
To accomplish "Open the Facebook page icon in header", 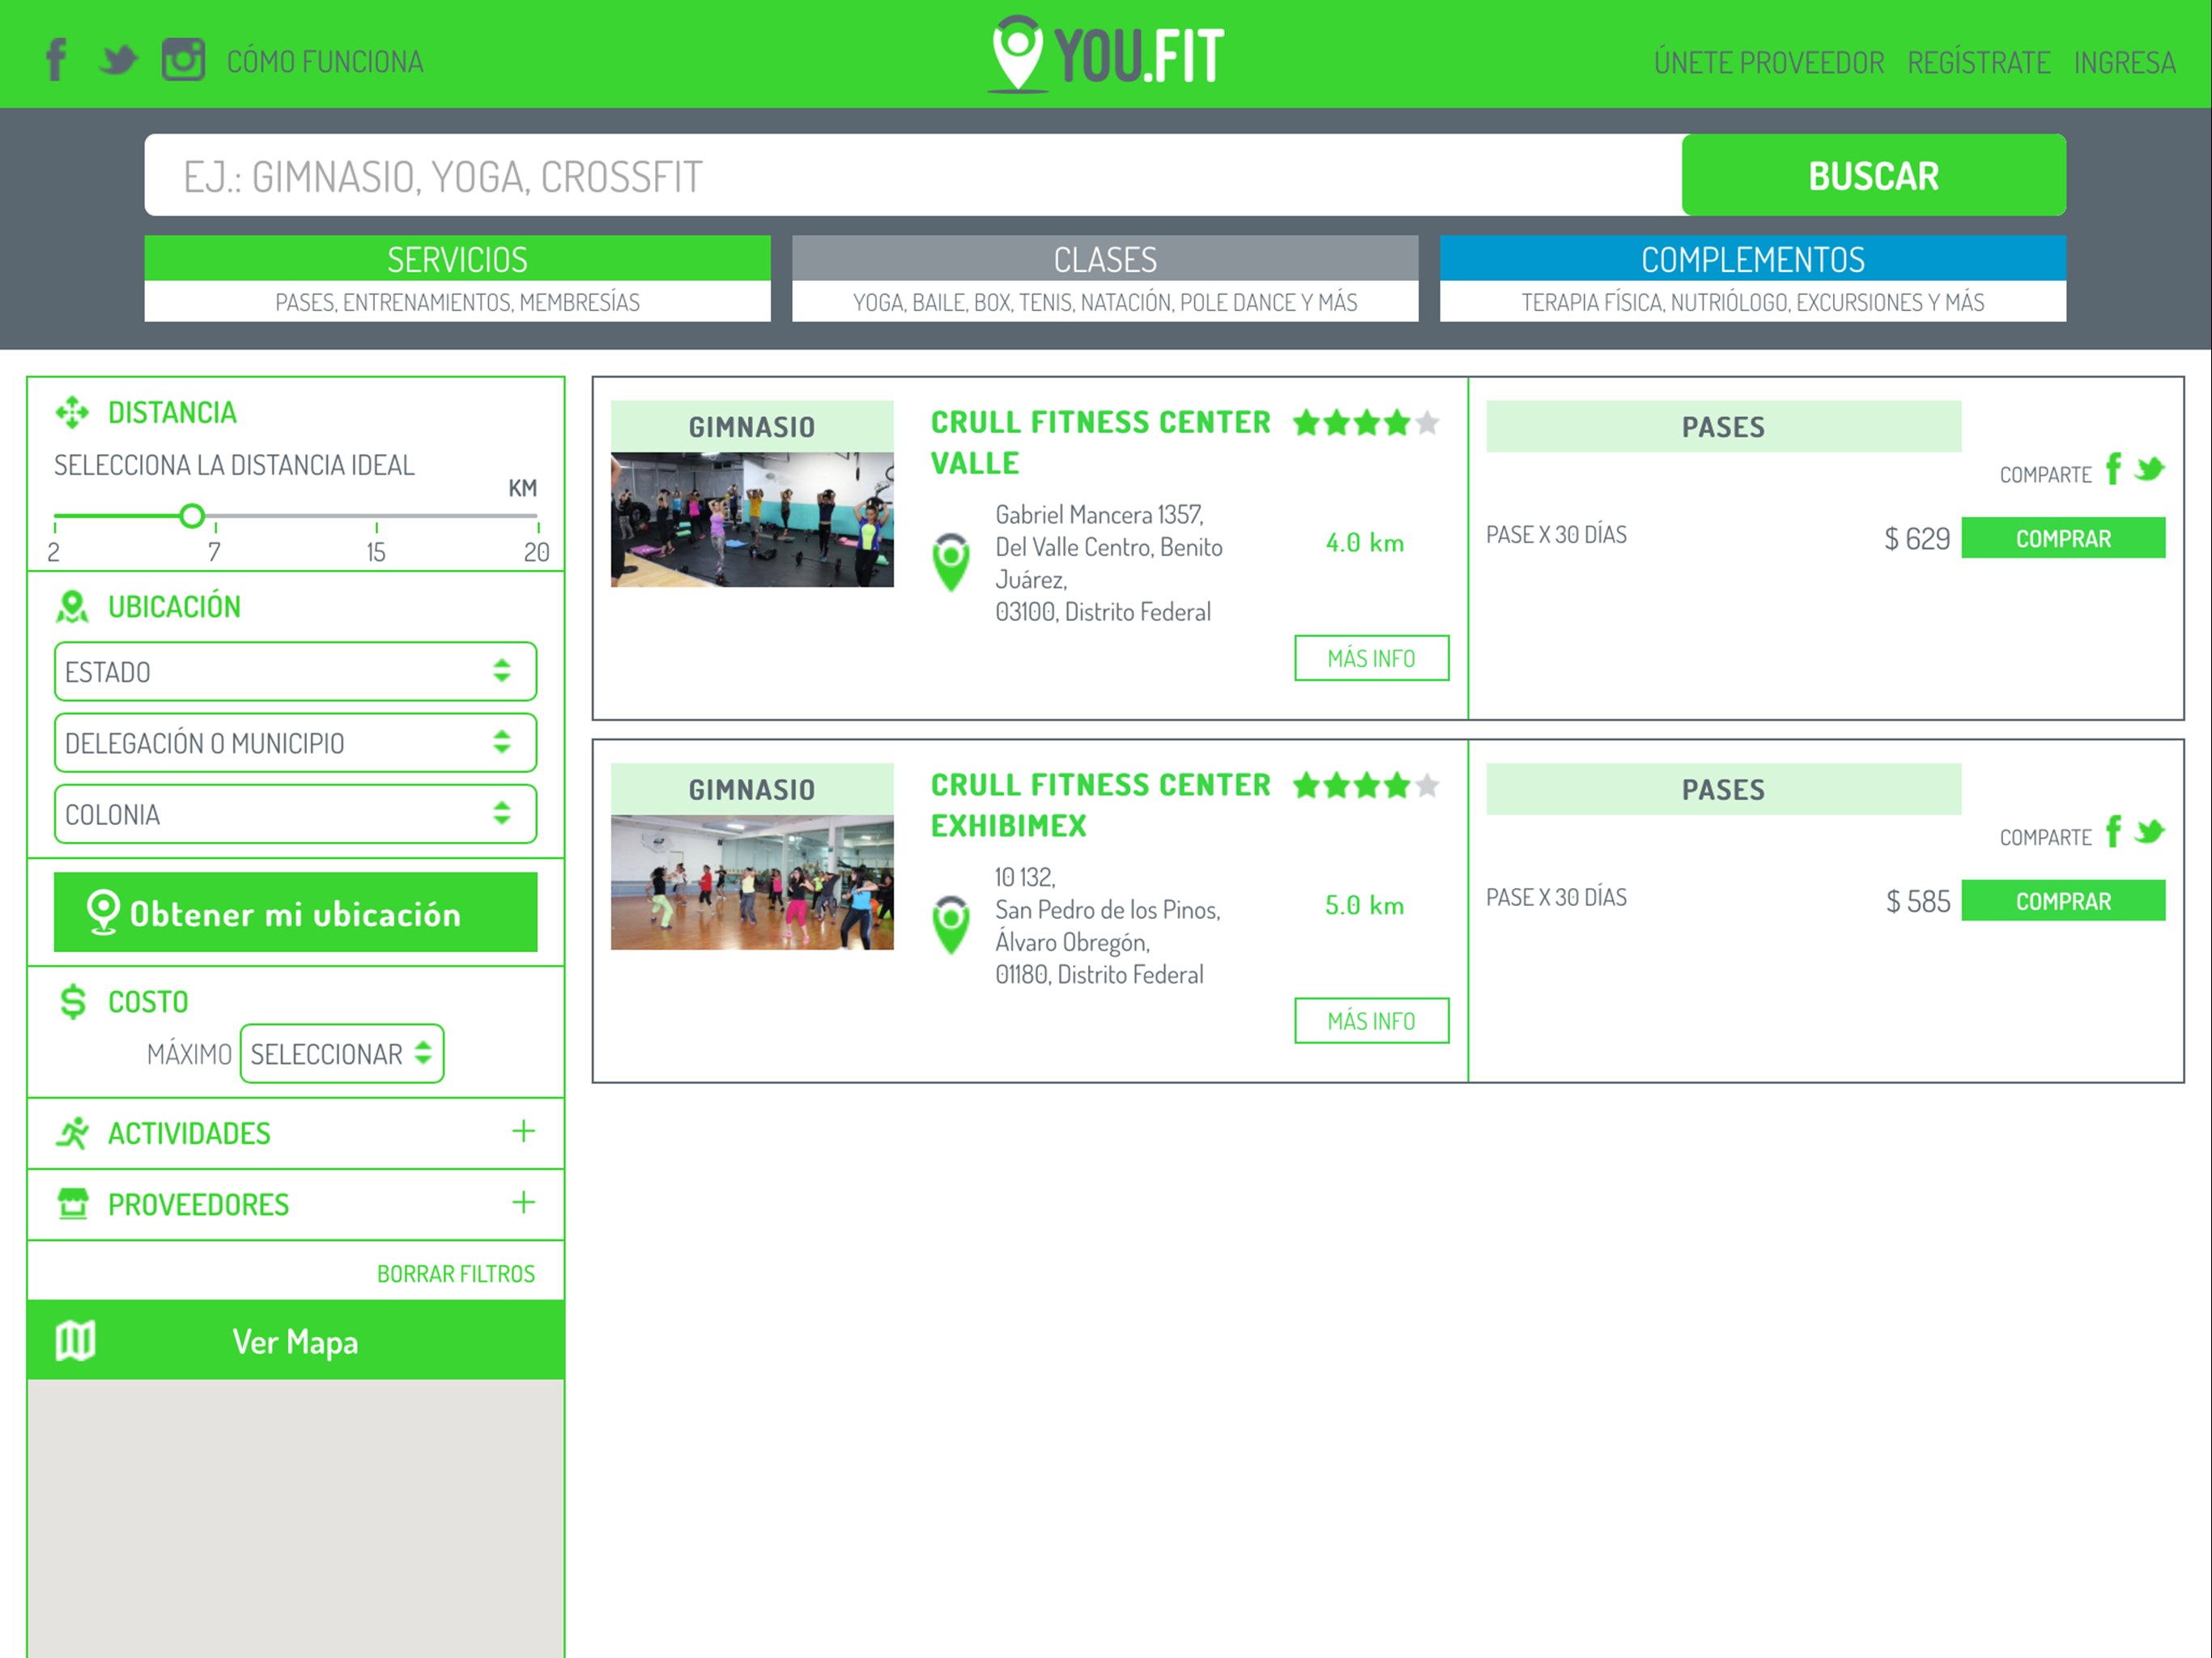I will point(56,60).
